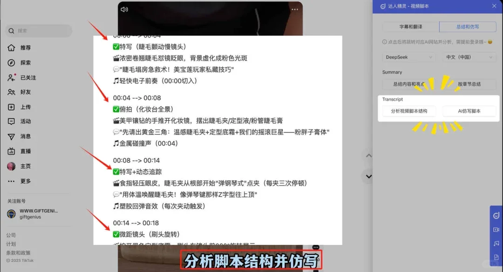The image size is (503, 272).
Task: Open the DeepSeek model dropdown
Action: [x=408, y=57]
